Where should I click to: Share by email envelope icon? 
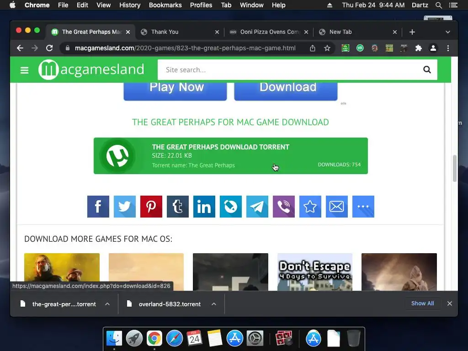[337, 207]
